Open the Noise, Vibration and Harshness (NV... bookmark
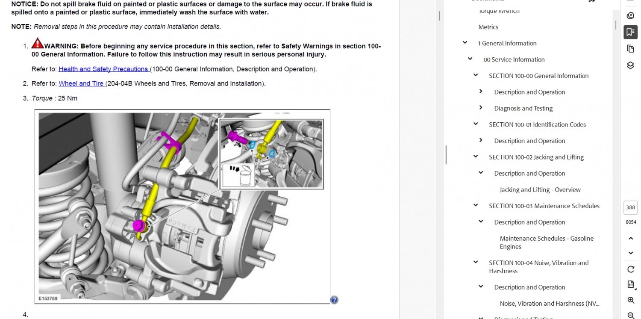641x319 pixels. [x=550, y=304]
